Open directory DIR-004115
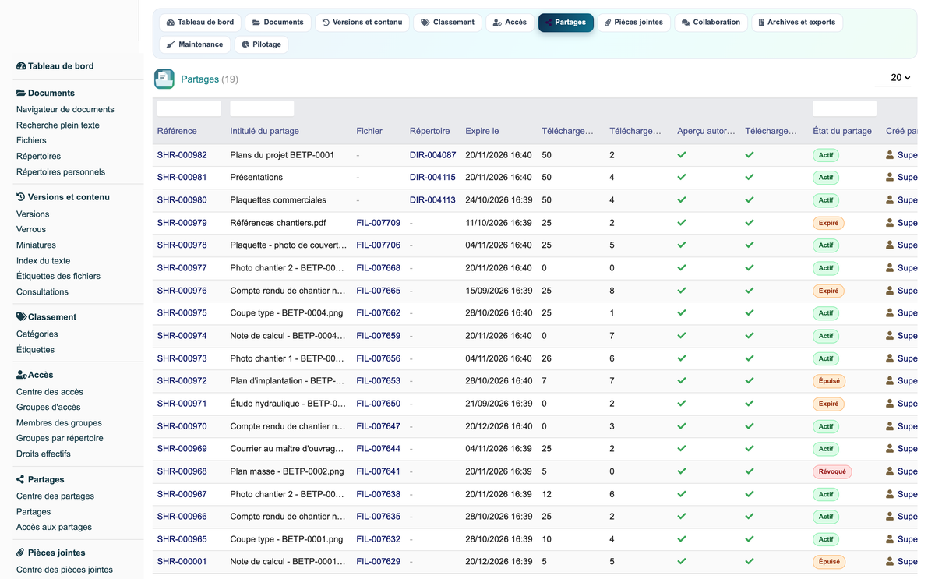 click(432, 178)
